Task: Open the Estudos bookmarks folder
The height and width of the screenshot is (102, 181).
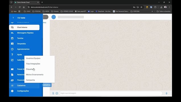Action: [x=55, y=11]
